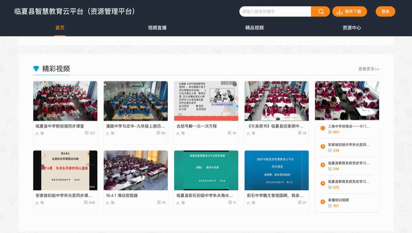Viewport: 412px width, 233px height.
Task: Click the 查看更多>> link
Action: (369, 69)
